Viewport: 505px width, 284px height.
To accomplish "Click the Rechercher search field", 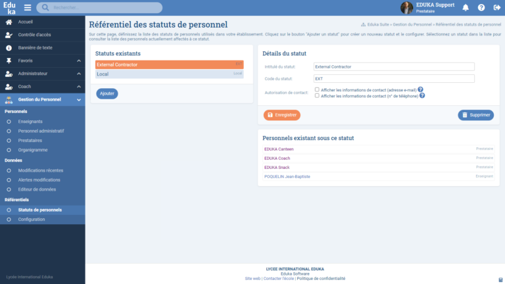I will (x=99, y=7).
